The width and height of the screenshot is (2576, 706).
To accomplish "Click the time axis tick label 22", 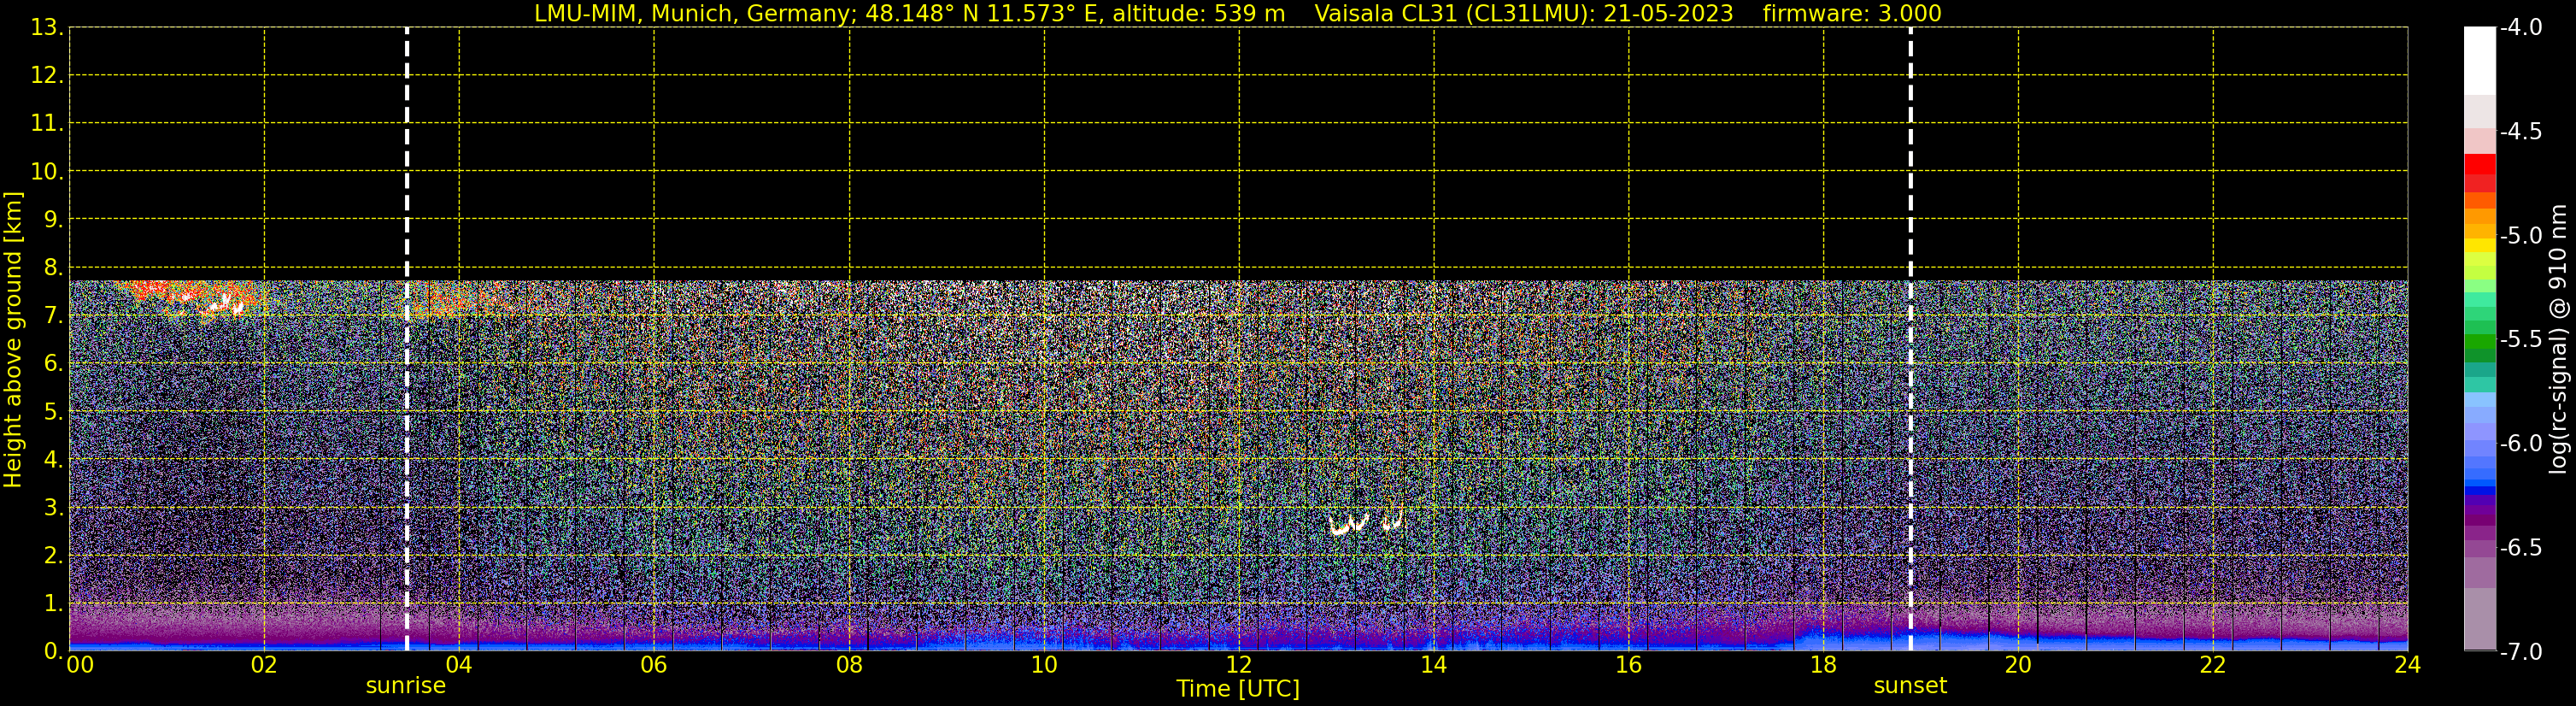I will [2213, 665].
